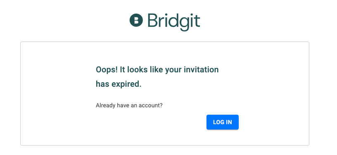Screen dimensions: 337x155
Task: Click the white page area right of the Bridgit wordmark
Action: pos(269,20)
